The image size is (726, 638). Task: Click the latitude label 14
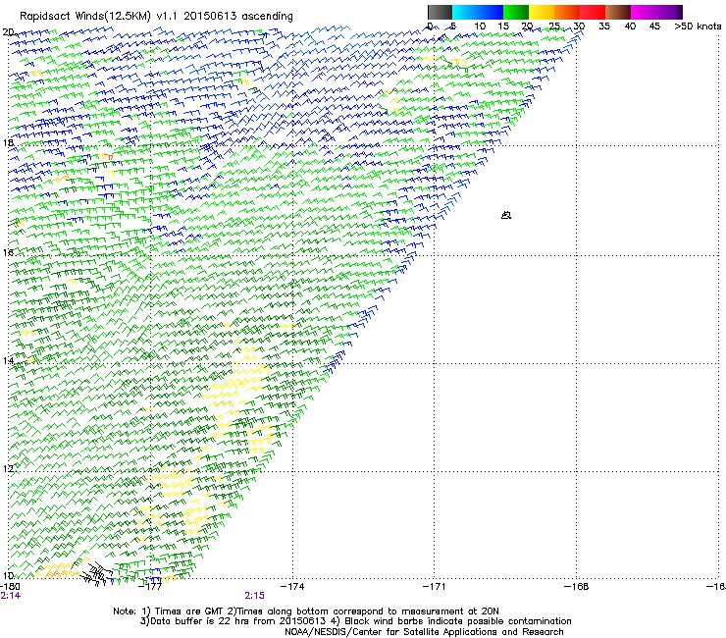[x=8, y=360]
